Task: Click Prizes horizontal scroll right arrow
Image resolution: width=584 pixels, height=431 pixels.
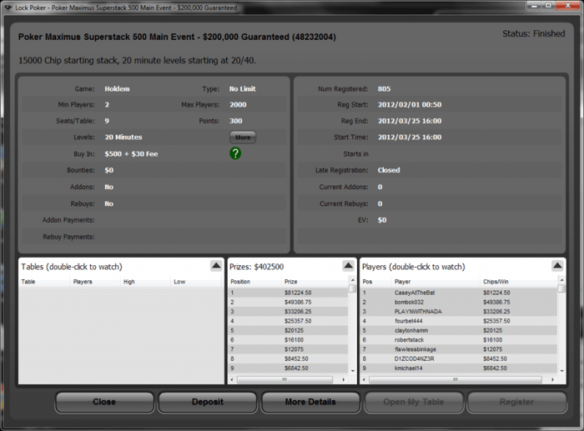Action: click(x=344, y=379)
